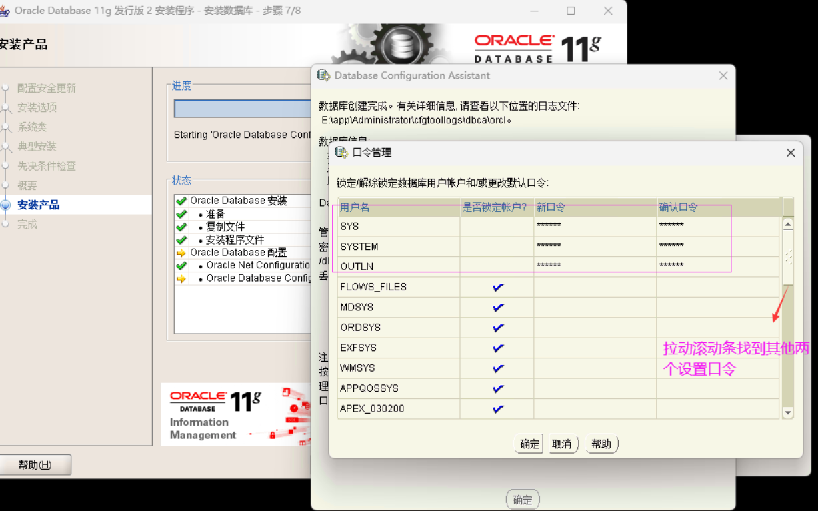
Task: Click green checkmark beside Oracle Database 安装
Action: click(181, 201)
